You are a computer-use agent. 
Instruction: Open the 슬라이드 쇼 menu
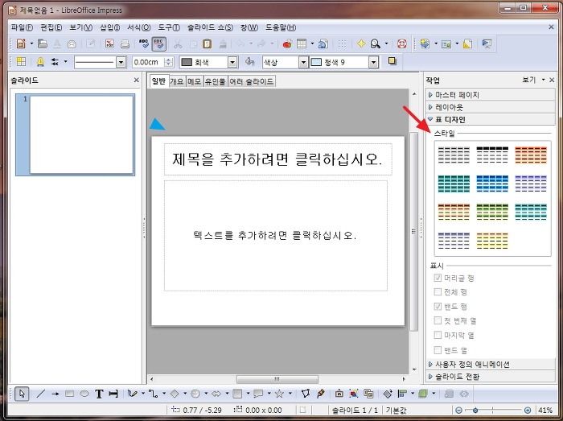point(210,27)
